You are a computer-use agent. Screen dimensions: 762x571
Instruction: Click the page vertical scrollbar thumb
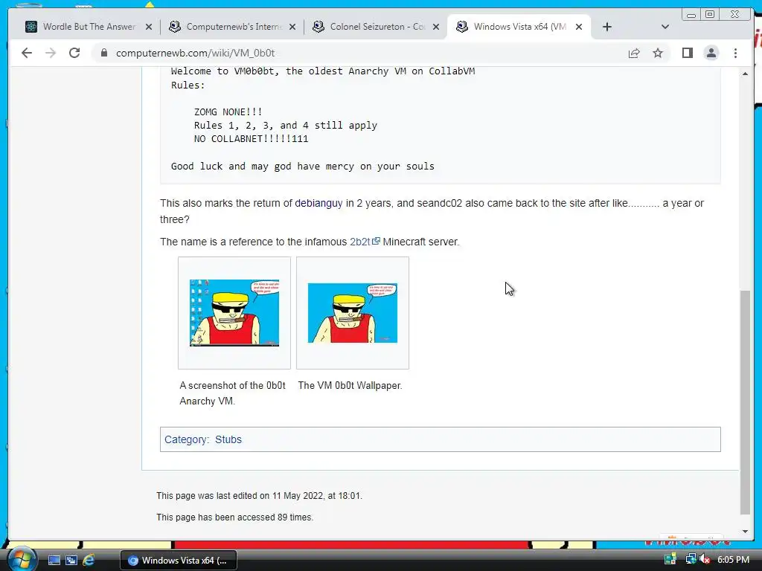745,401
